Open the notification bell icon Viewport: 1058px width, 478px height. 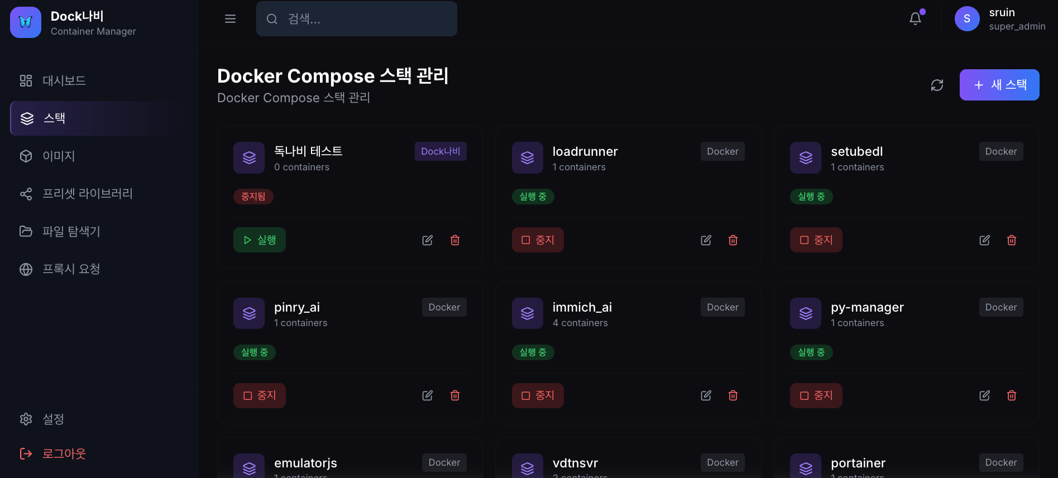click(915, 18)
